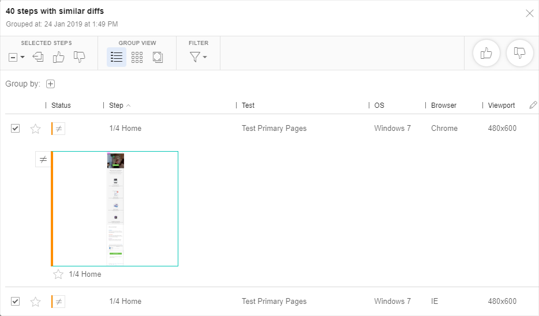The image size is (539, 316).
Task: Click the large circular thumbs up button
Action: click(x=486, y=54)
